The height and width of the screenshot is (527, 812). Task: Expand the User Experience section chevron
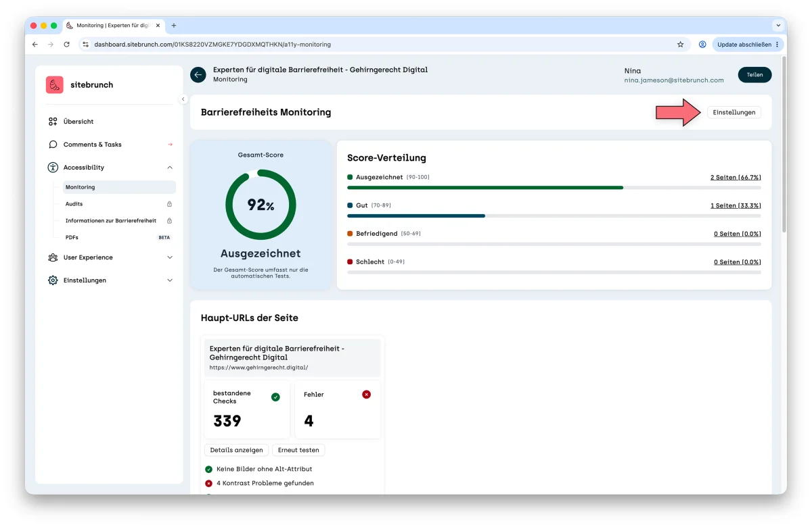coord(170,257)
